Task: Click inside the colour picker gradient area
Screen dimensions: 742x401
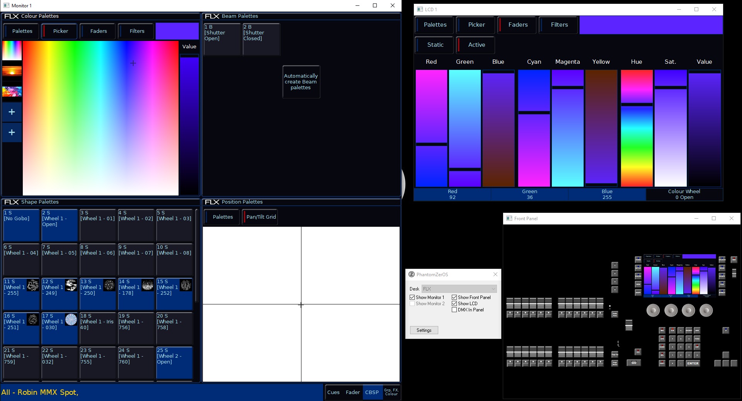Action: (100, 118)
